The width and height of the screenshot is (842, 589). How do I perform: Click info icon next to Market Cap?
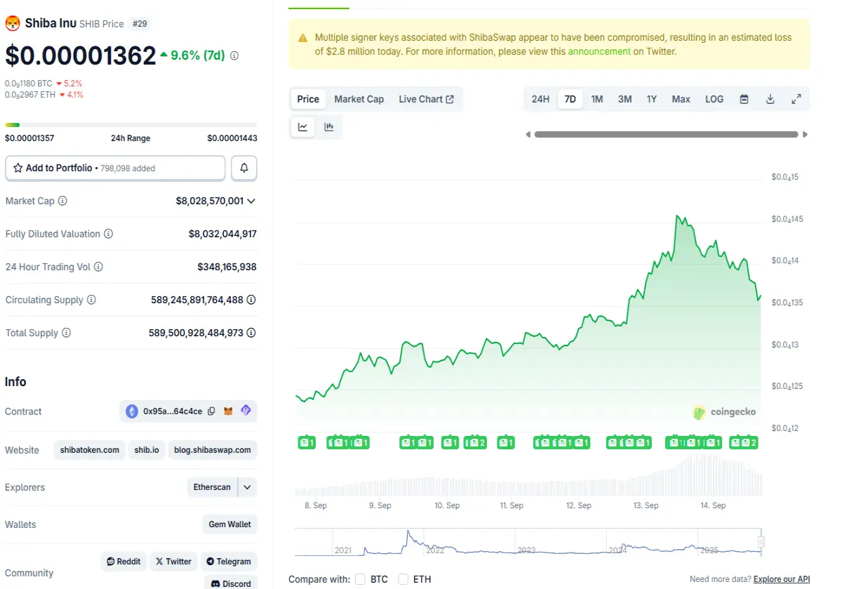pos(62,201)
